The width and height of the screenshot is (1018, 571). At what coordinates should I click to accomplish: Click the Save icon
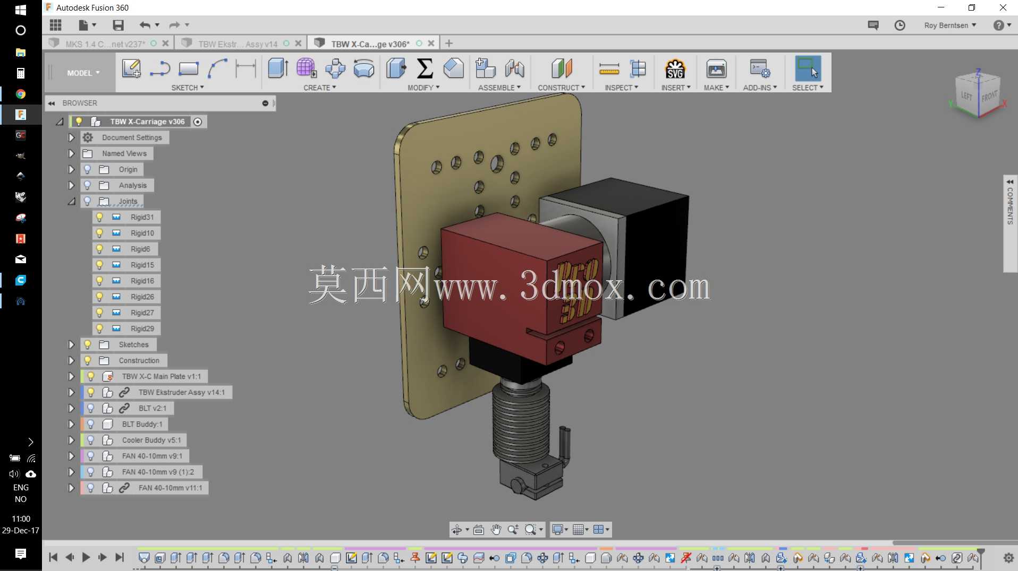pyautogui.click(x=118, y=25)
